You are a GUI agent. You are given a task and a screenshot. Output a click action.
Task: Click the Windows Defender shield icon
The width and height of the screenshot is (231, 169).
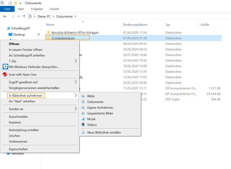[5, 67]
